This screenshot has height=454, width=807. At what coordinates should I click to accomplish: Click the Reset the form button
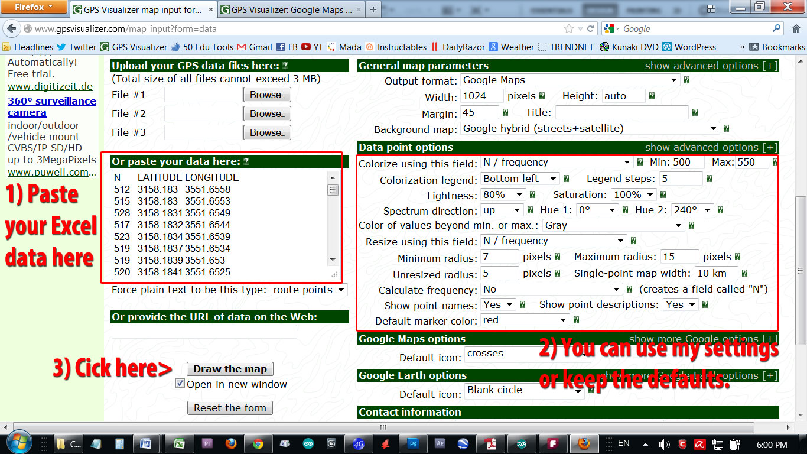point(230,408)
